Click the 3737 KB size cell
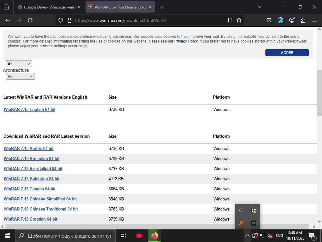Screen dimensions: 322x242 click(116, 169)
